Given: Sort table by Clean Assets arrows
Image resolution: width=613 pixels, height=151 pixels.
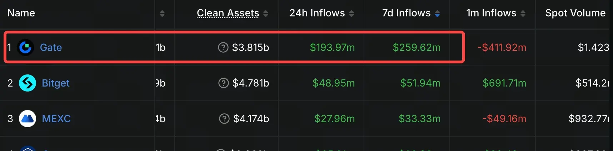Looking at the screenshot, I should point(266,14).
